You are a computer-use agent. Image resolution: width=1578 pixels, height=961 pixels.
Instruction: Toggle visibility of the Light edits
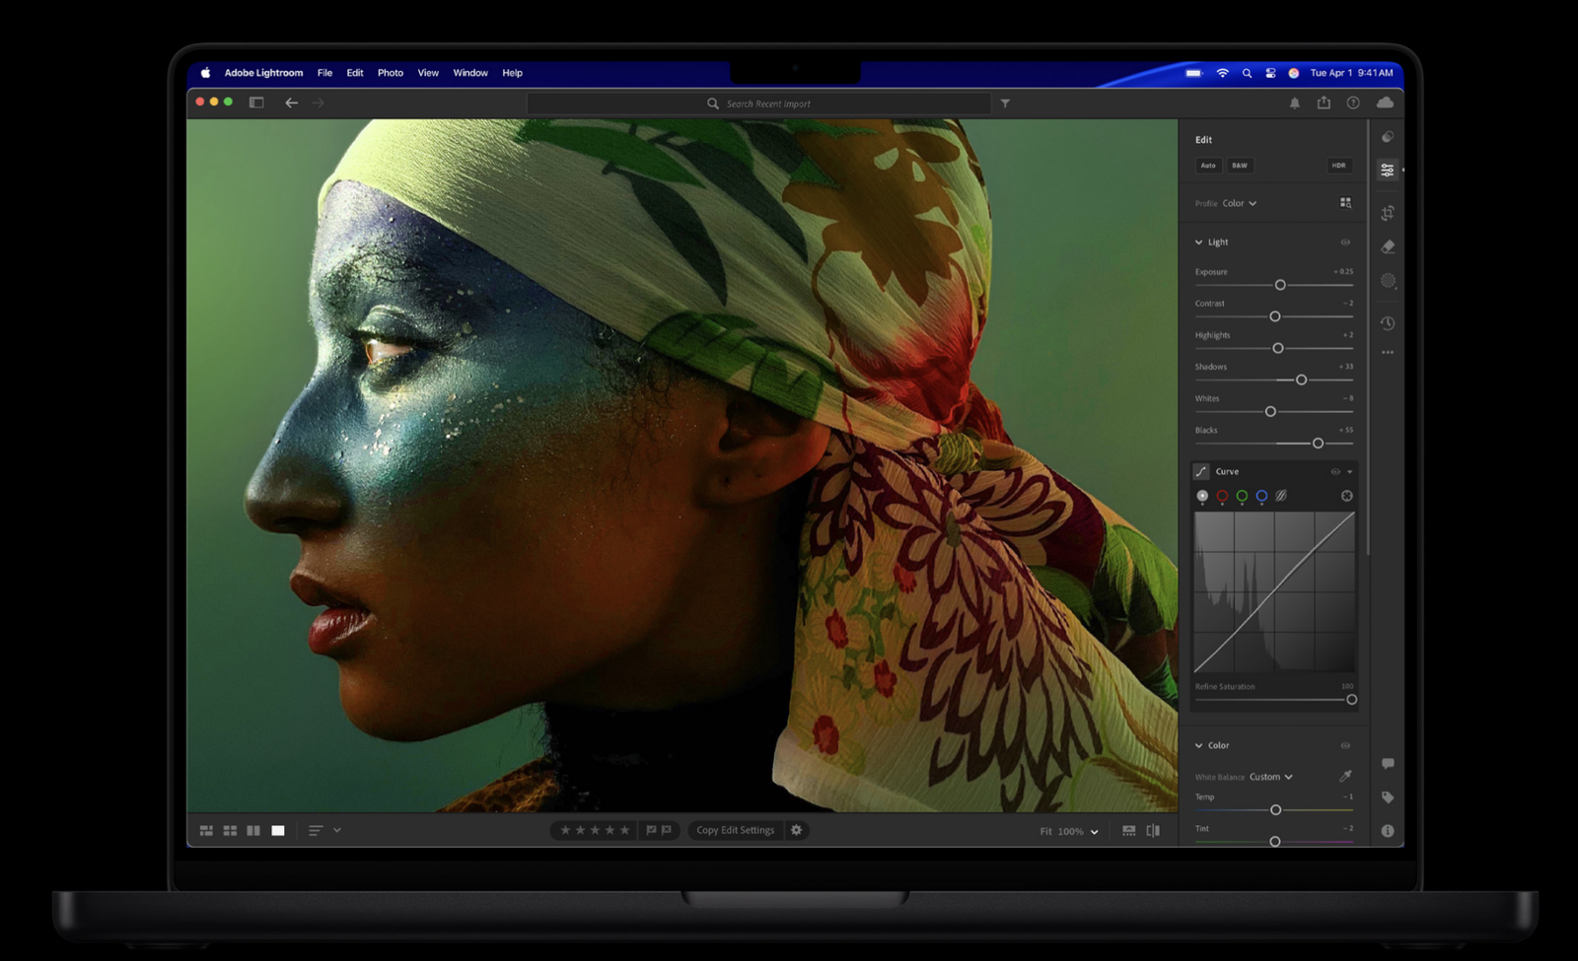(1345, 242)
